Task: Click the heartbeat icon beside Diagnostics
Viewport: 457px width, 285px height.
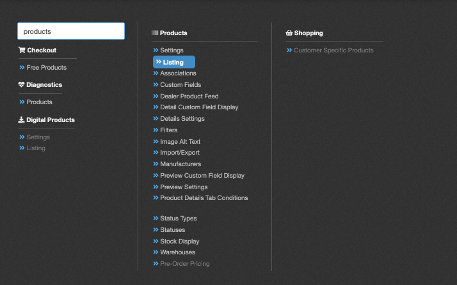Action: (x=21, y=84)
